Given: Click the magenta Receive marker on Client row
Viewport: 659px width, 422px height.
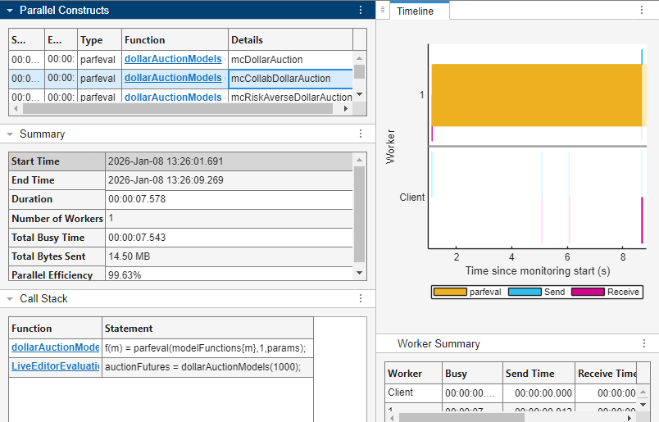Looking at the screenshot, I should pyautogui.click(x=642, y=220).
